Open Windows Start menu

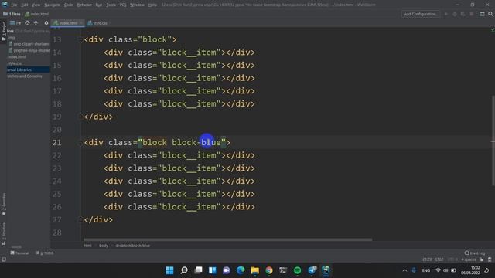[x=169, y=270]
